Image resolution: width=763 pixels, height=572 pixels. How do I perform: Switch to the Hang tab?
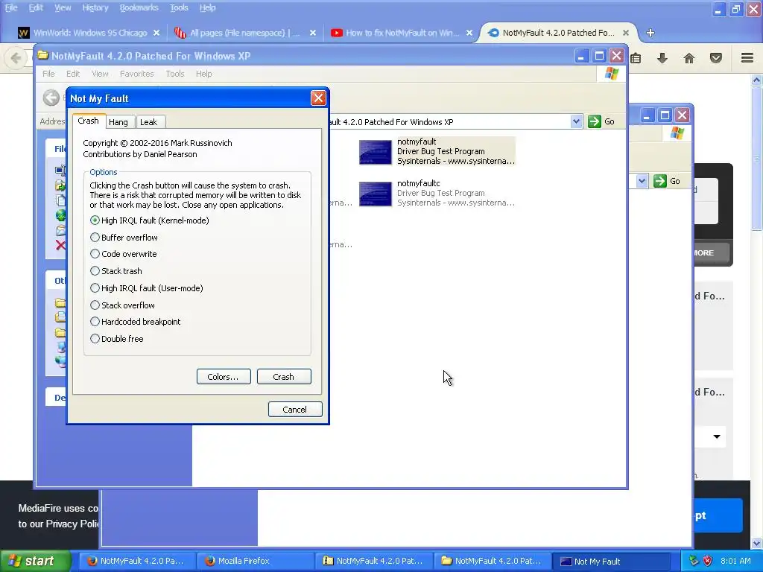tap(118, 122)
